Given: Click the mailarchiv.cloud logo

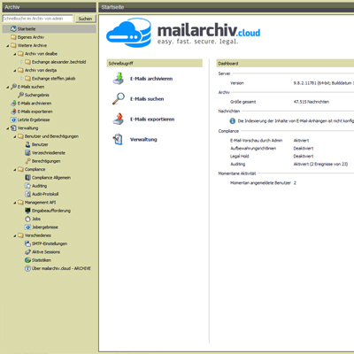Looking at the screenshot, I should coord(183,33).
